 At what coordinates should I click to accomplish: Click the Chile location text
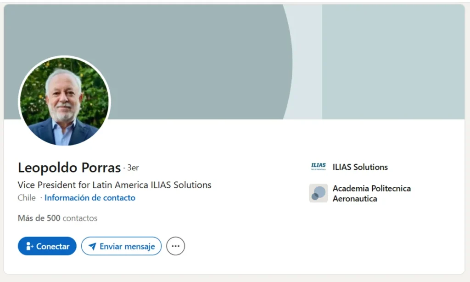(27, 198)
